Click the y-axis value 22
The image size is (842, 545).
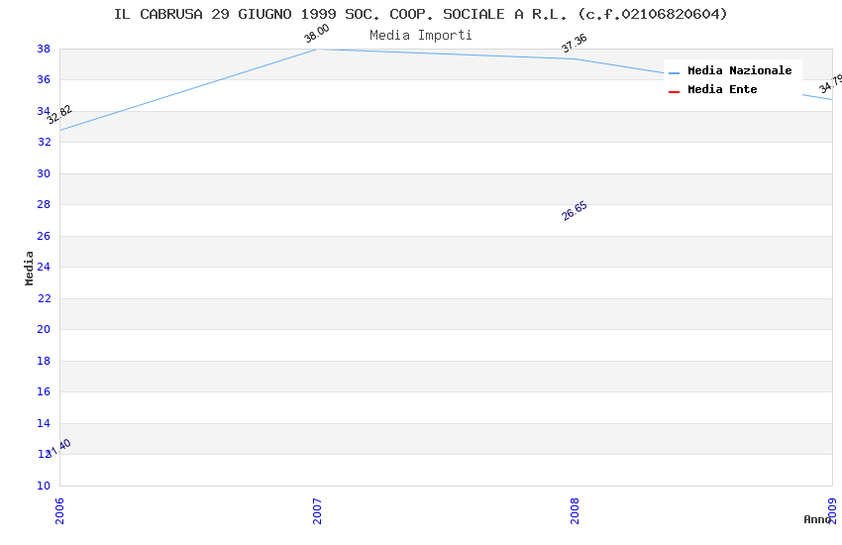[44, 298]
